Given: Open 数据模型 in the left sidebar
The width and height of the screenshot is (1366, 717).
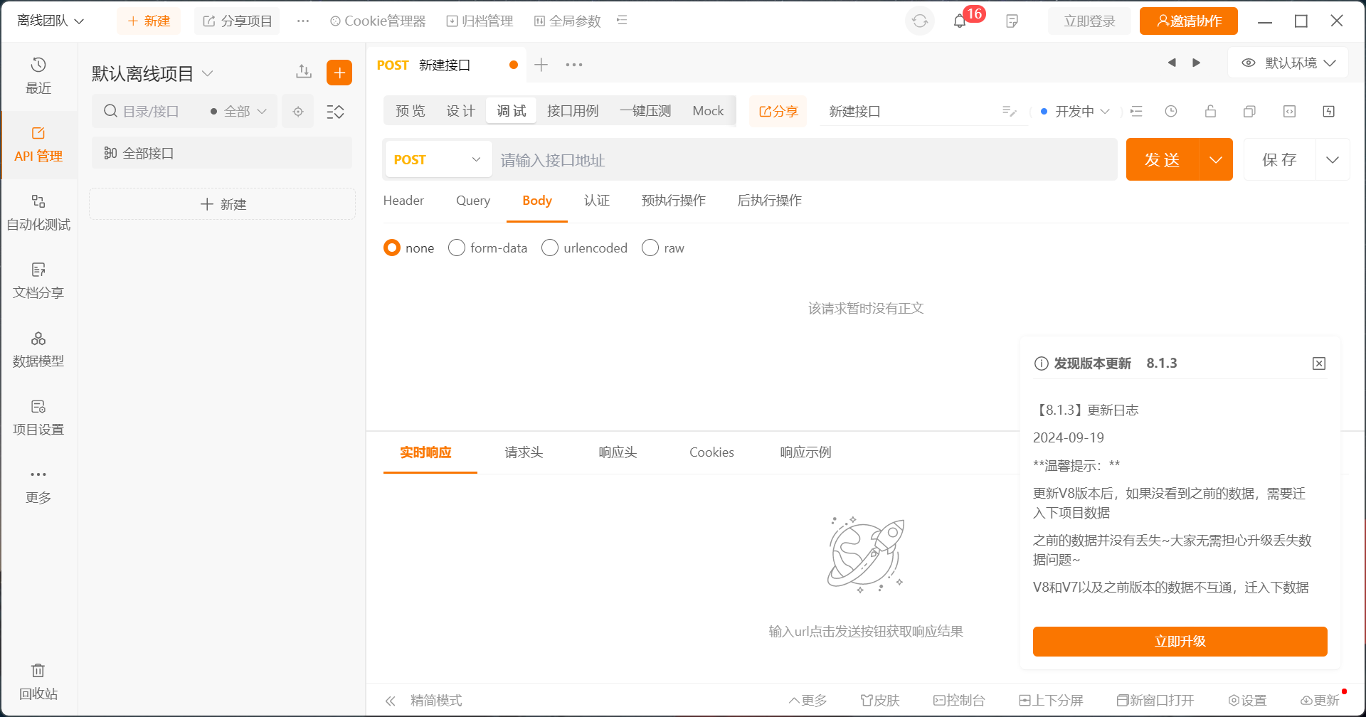Looking at the screenshot, I should point(38,349).
